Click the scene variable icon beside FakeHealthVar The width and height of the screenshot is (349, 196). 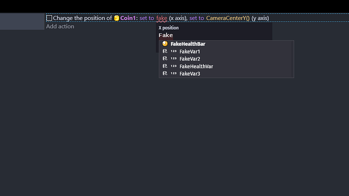coord(165,66)
